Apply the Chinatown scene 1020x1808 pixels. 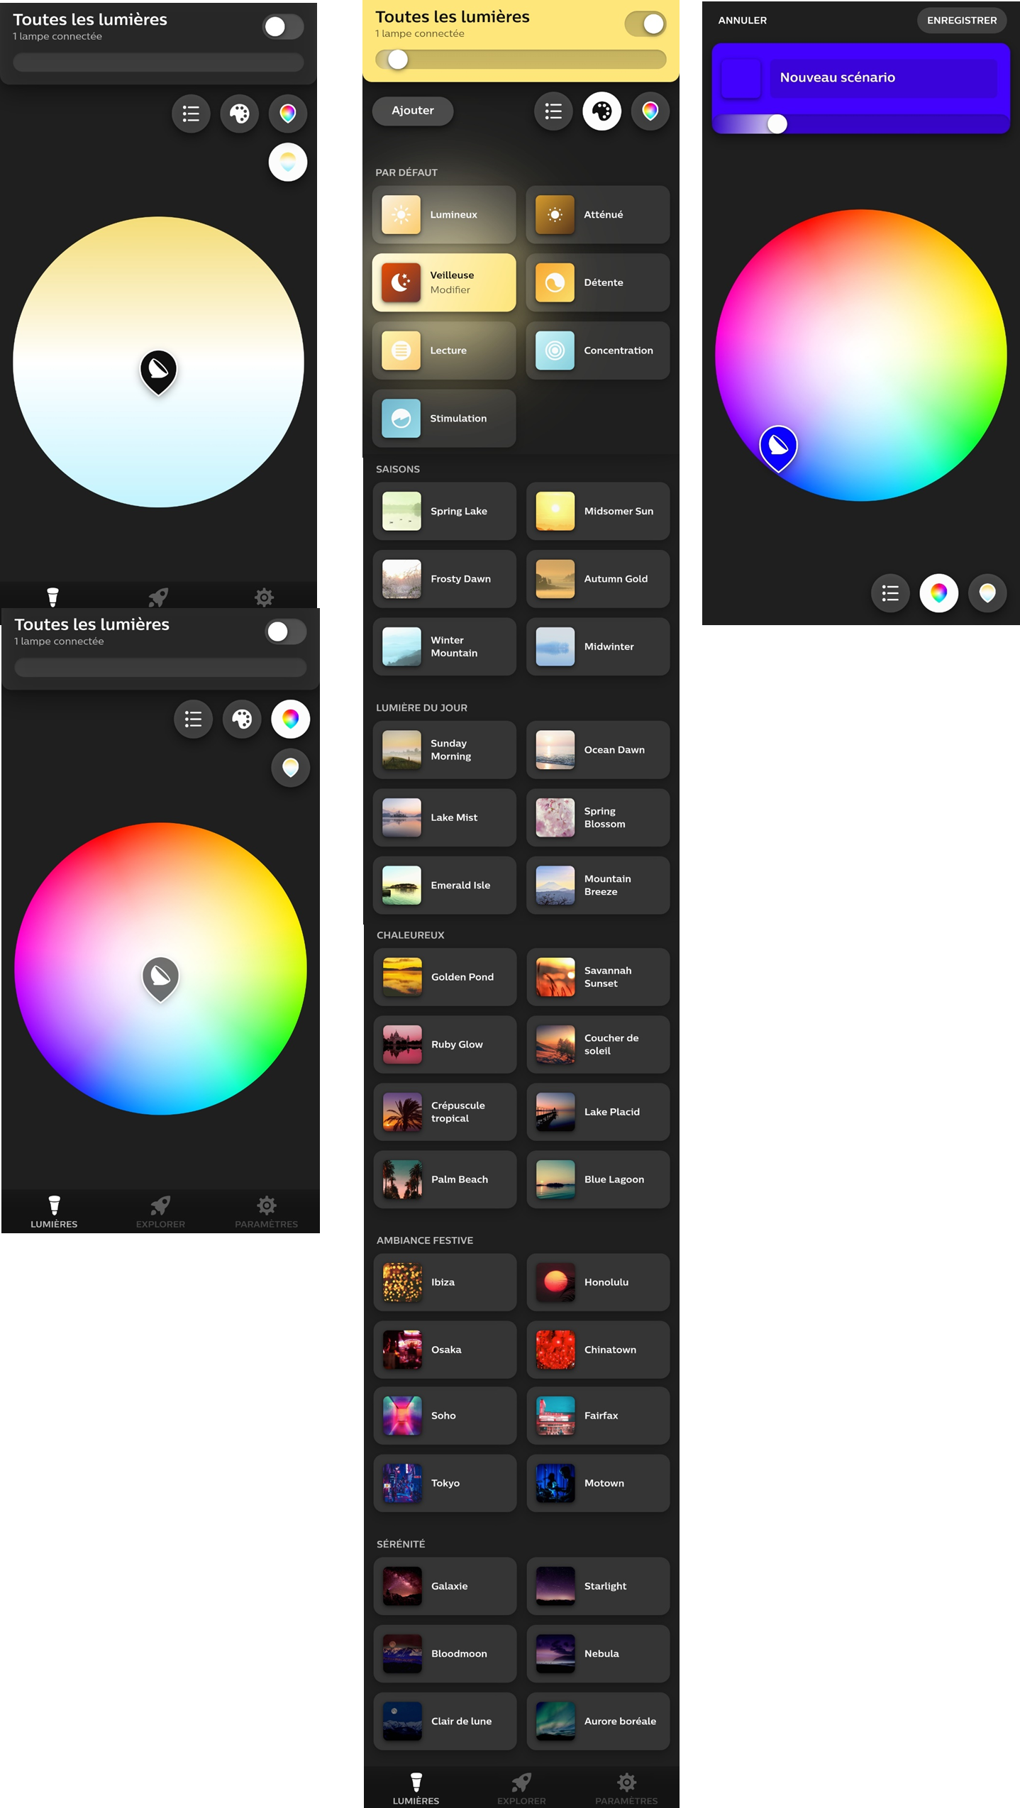(598, 1350)
